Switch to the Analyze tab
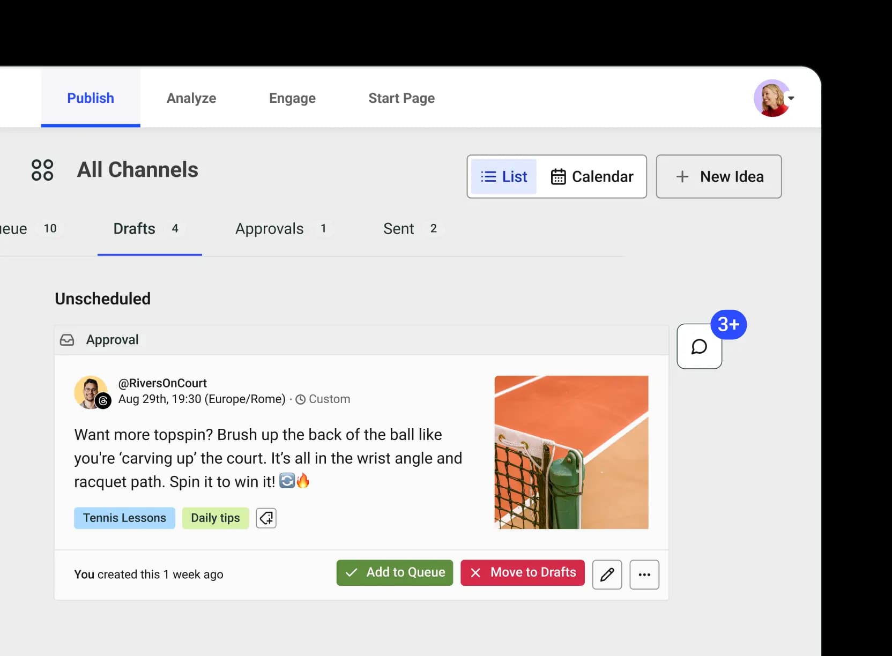892x656 pixels. tap(191, 98)
